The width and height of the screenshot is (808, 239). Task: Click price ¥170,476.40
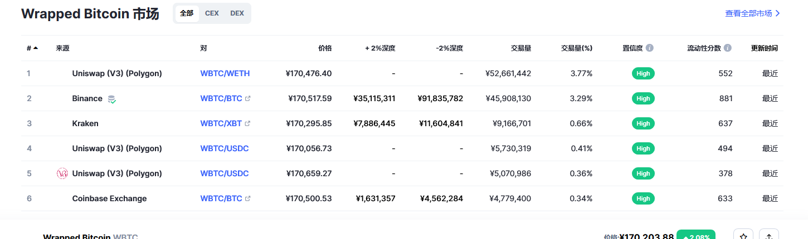309,73
